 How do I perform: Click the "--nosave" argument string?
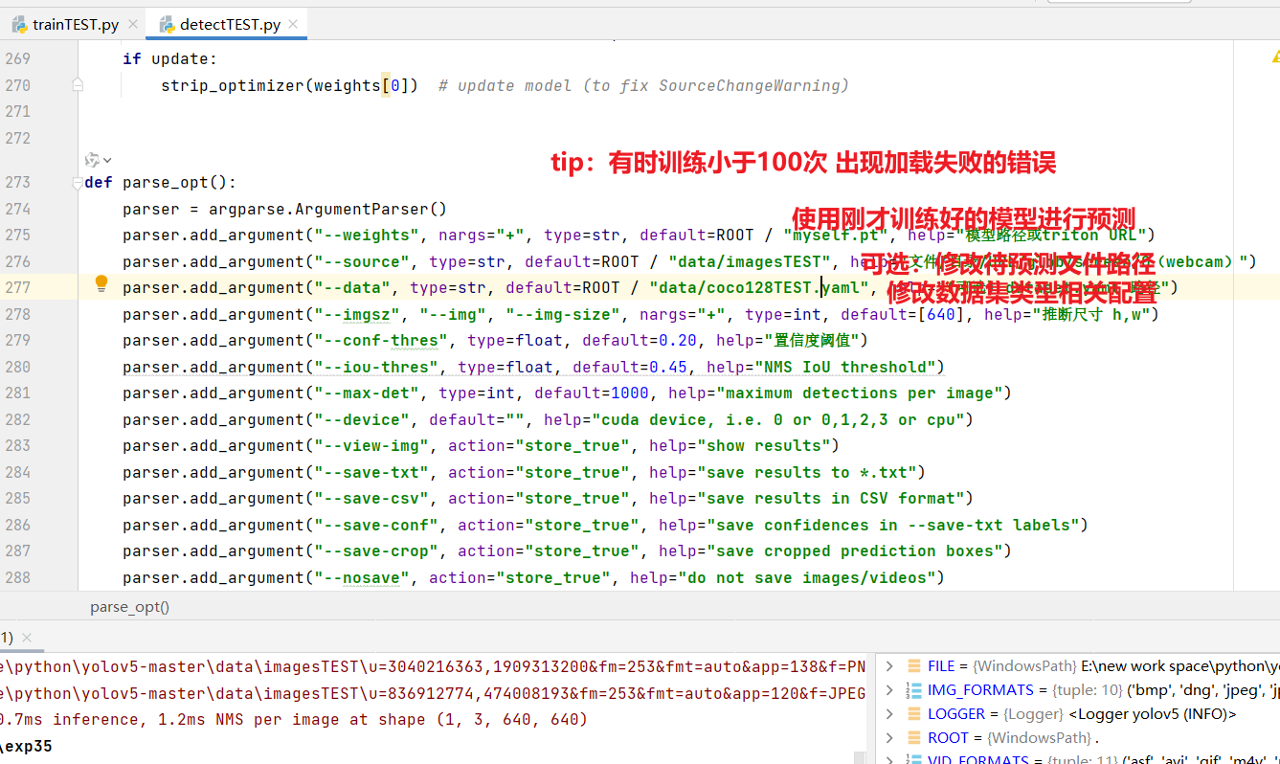pos(362,577)
